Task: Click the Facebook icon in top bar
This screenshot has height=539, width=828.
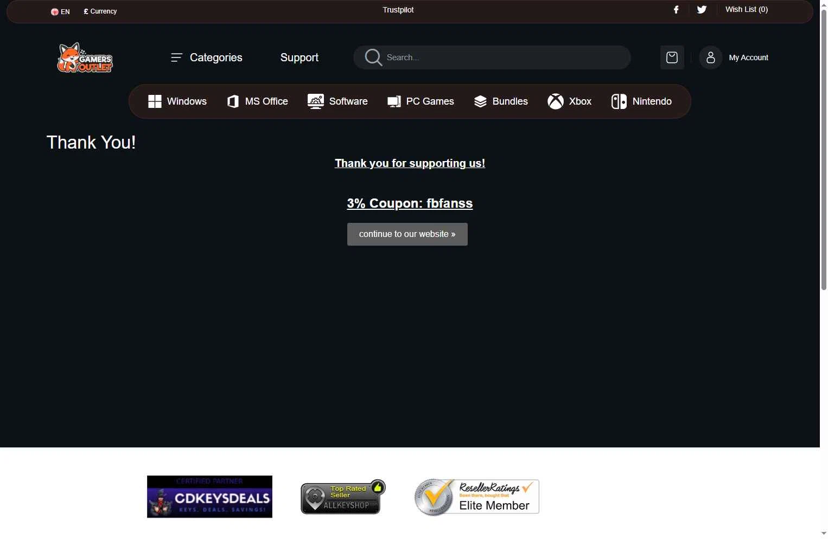Action: (676, 10)
